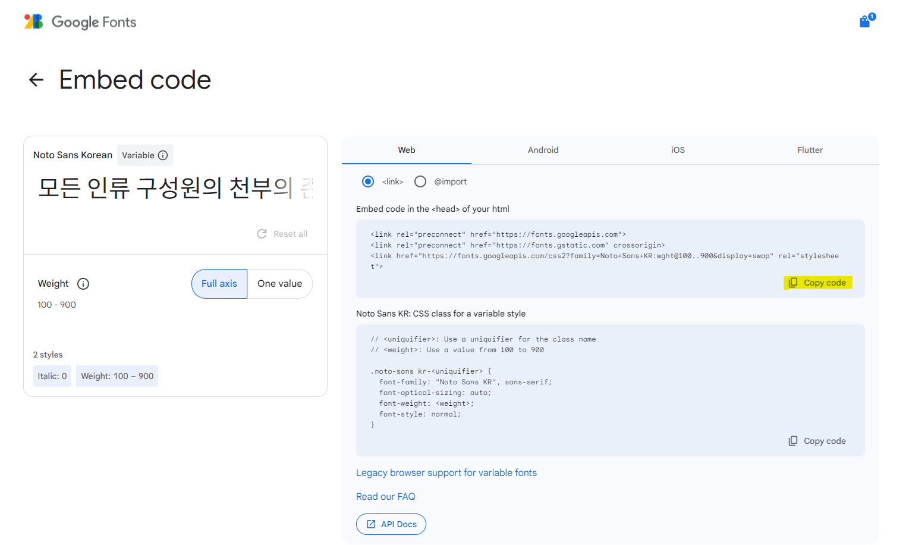Open the Read our FAQ link
909x545 pixels.
(x=386, y=496)
